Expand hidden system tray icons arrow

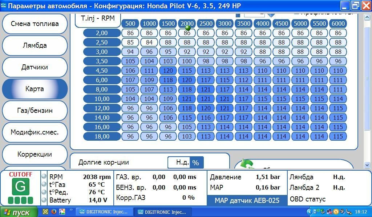coord(310,212)
